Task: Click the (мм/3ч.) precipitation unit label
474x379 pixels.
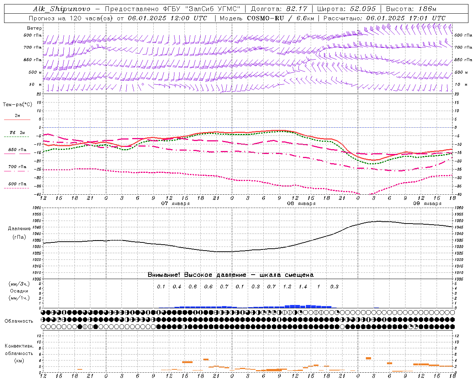Action: coord(19,284)
